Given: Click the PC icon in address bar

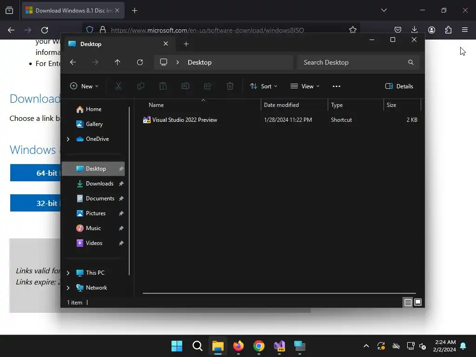Looking at the screenshot, I should tap(164, 62).
